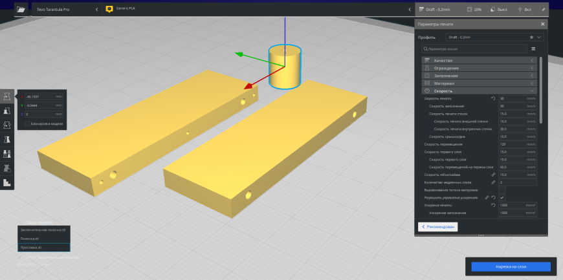Toggle Блокировка модели checkbox
The image size is (563, 280).
[27, 124]
